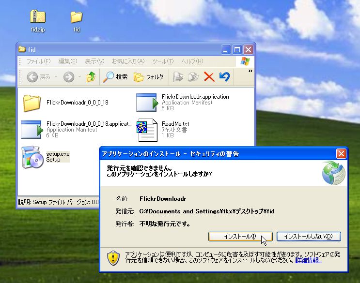Screen dimensions: 360x283
Task: Open the Search (検索) pane
Action: pos(115,77)
